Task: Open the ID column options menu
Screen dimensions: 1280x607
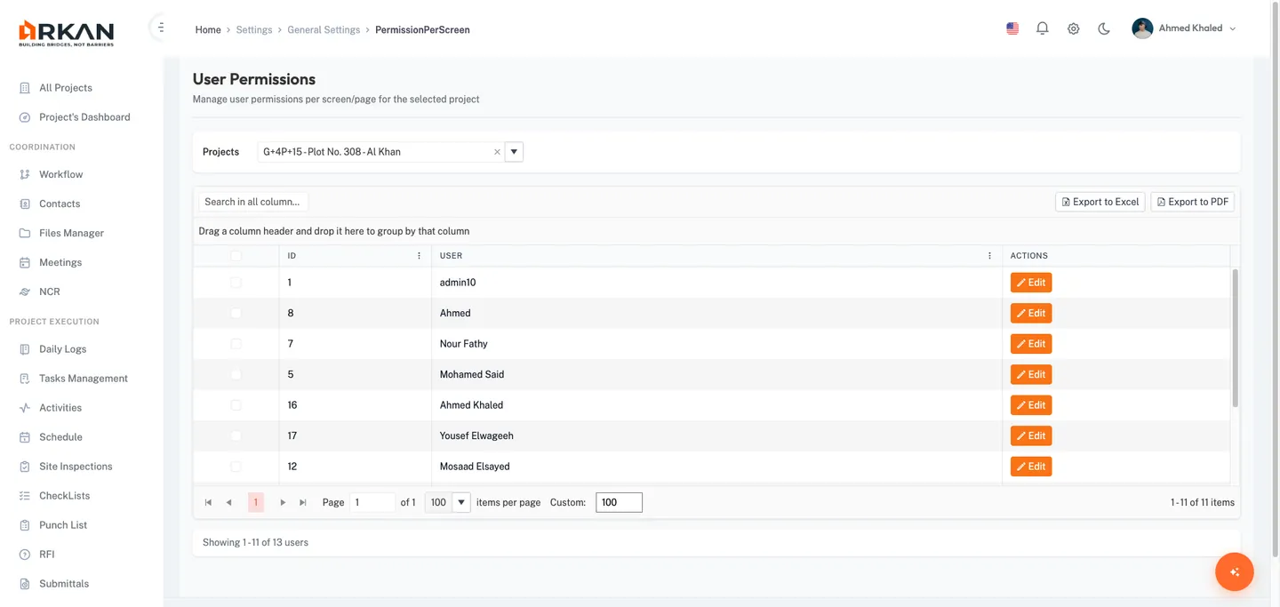Action: (419, 255)
